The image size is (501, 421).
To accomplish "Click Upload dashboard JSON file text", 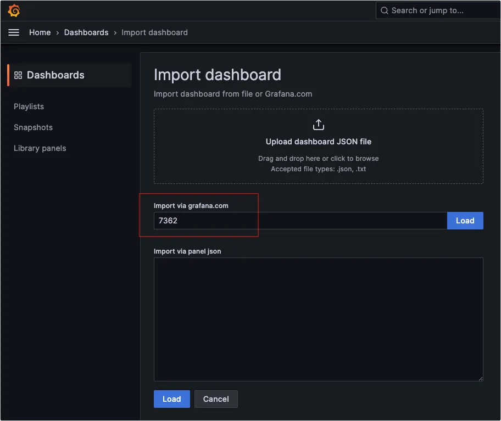I will (319, 142).
